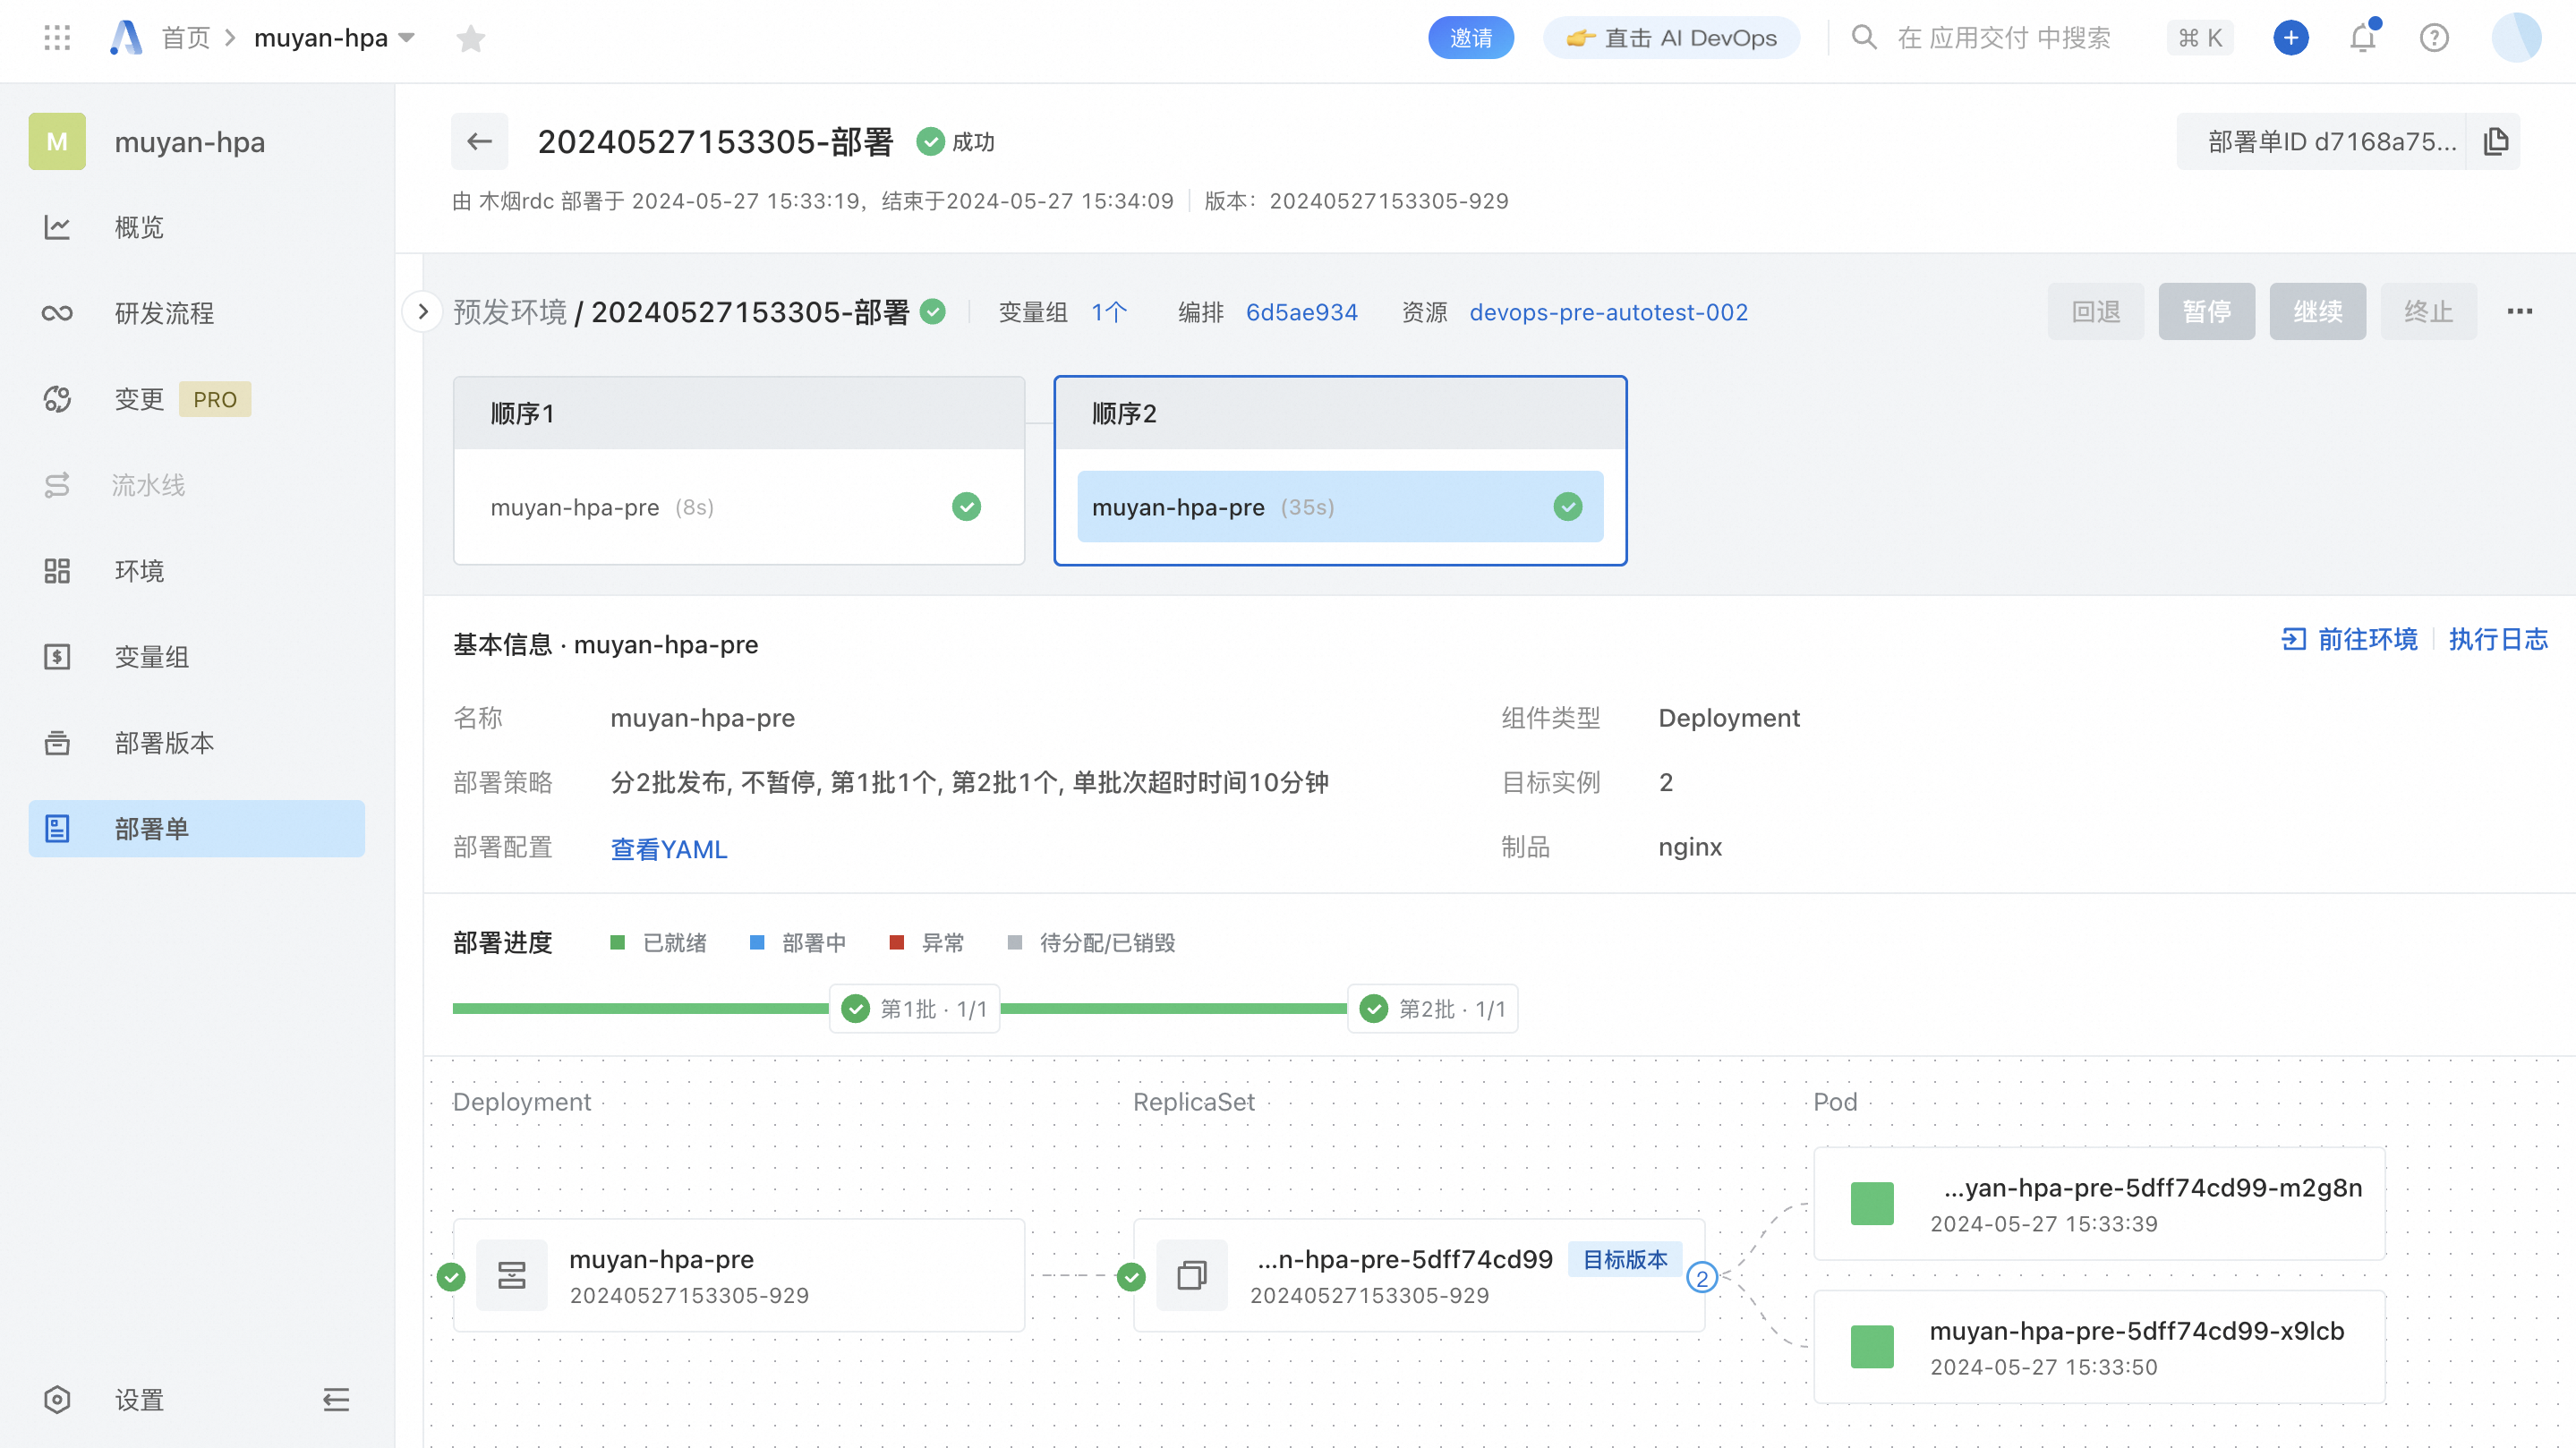The width and height of the screenshot is (2576, 1448).
Task: Open 变量组 in the sidebar
Action: pos(197,657)
